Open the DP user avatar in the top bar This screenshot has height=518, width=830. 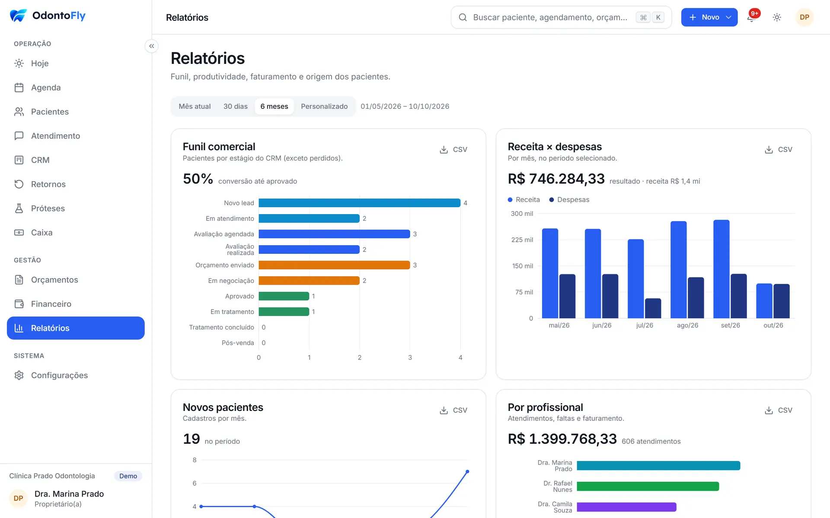[x=804, y=17]
